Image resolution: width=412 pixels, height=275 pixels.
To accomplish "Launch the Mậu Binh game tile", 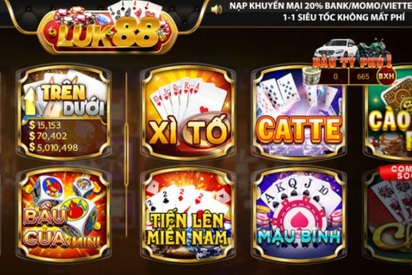I will pos(299,214).
